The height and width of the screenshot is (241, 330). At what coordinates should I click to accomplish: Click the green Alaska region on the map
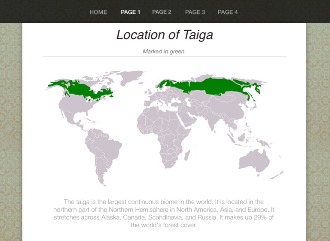click(56, 84)
